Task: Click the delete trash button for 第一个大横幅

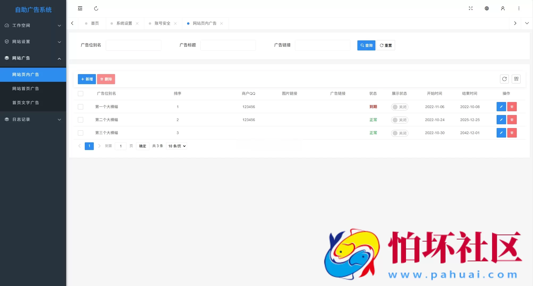Action: [512, 106]
